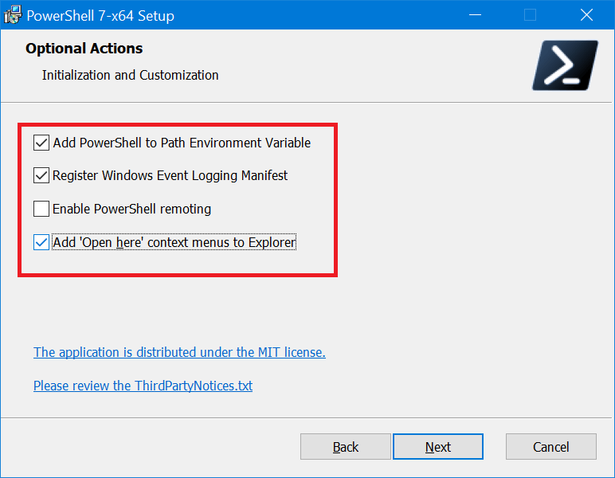The height and width of the screenshot is (478, 615).
Task: Uncheck Register Windows Event Logging Manifest
Action: coord(41,176)
